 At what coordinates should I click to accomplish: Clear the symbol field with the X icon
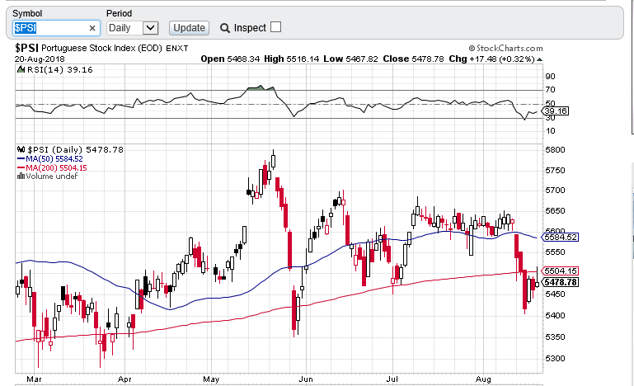click(x=92, y=28)
